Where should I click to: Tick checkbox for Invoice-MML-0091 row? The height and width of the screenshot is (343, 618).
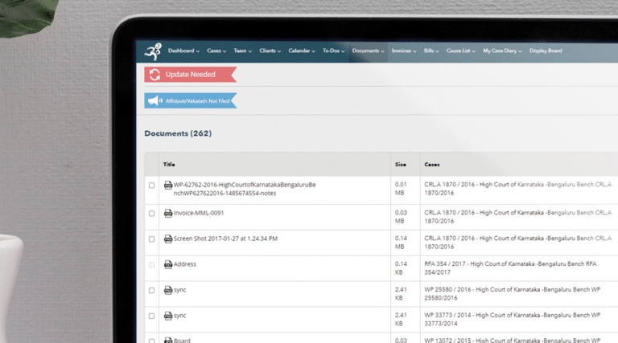click(152, 214)
